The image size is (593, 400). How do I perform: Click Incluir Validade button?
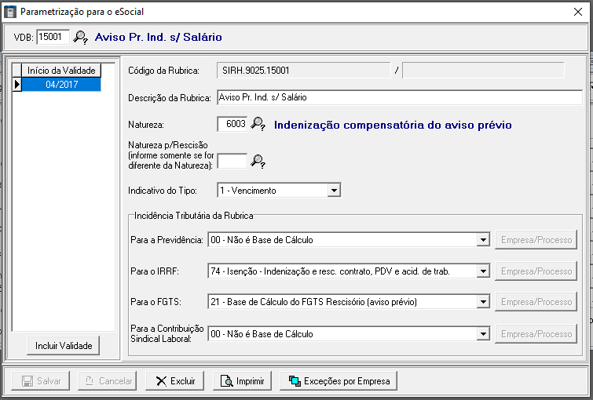point(64,345)
